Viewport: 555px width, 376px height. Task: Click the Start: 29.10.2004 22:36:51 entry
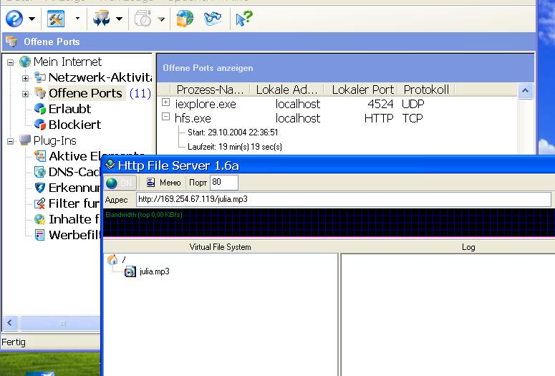coord(233,132)
